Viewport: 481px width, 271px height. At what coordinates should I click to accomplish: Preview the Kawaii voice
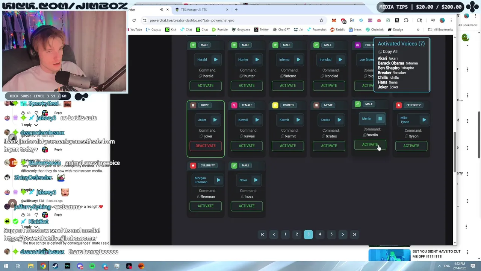(x=257, y=120)
